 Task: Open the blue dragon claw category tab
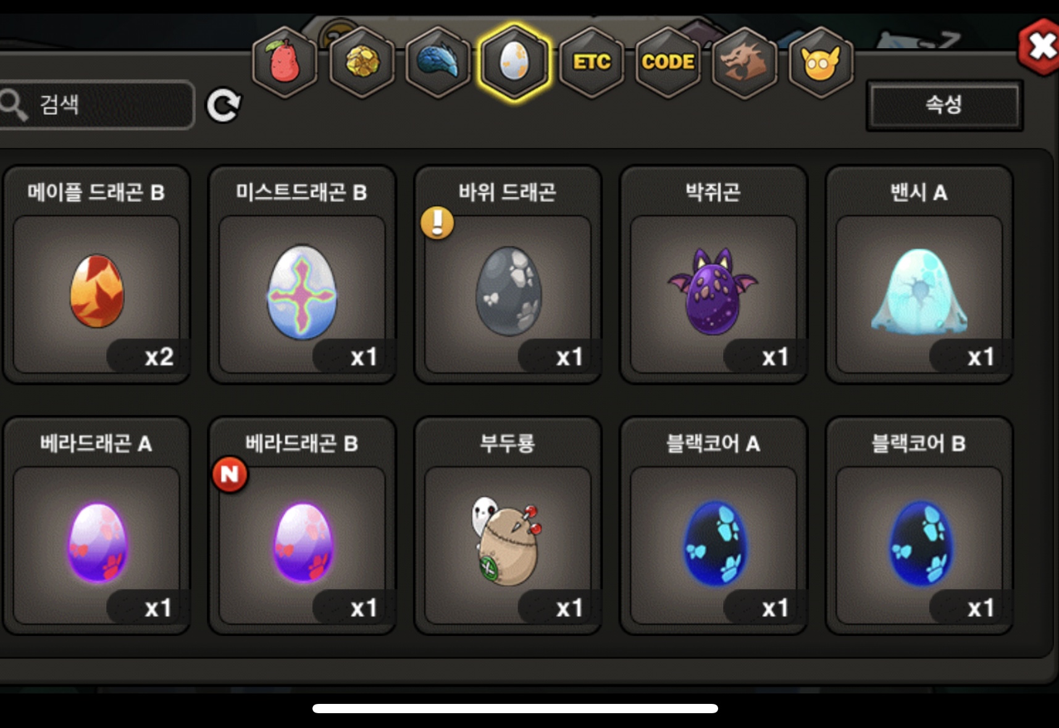pyautogui.click(x=438, y=62)
